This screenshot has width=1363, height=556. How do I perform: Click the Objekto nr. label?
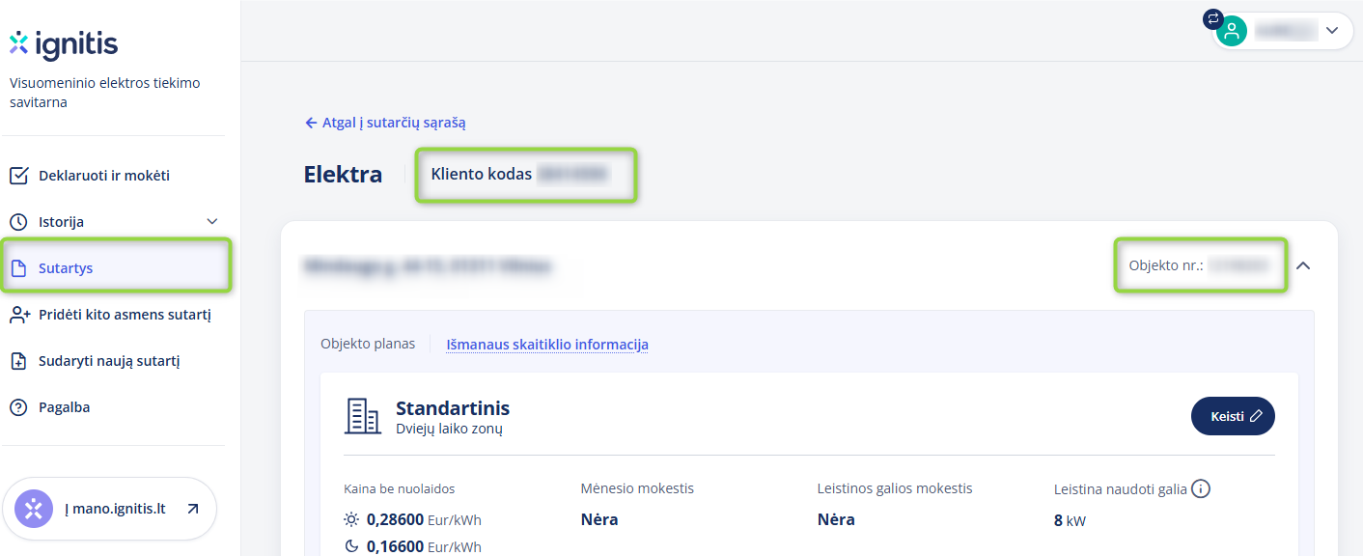[x=1166, y=265]
